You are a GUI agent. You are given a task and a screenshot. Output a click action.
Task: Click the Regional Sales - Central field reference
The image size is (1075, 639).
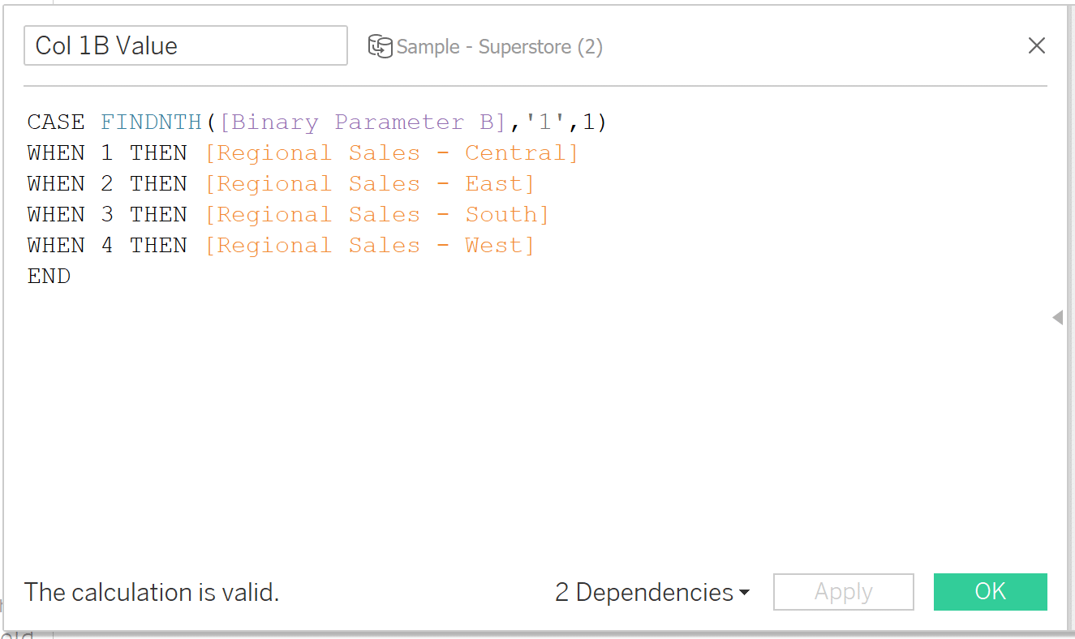[x=392, y=152]
